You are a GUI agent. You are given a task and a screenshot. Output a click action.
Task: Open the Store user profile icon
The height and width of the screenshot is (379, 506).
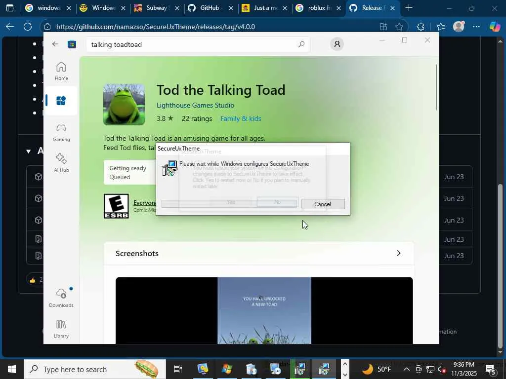point(337,44)
